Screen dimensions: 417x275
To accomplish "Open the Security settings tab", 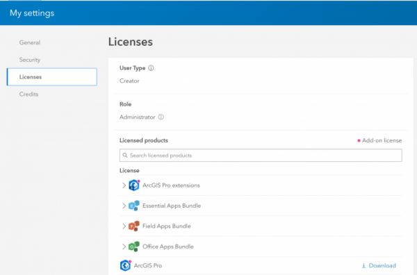I will (x=30, y=60).
